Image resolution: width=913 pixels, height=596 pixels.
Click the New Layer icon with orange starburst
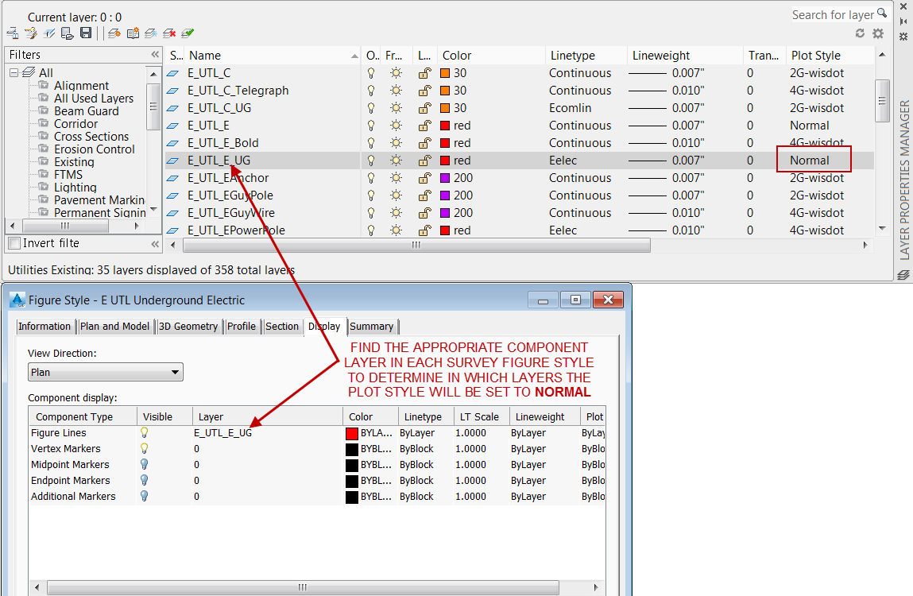[x=114, y=33]
